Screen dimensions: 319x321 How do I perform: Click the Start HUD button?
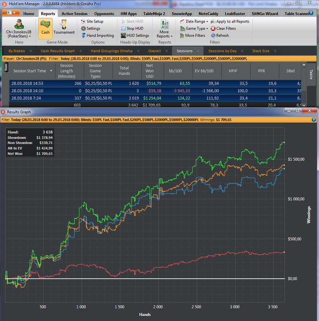click(x=132, y=21)
